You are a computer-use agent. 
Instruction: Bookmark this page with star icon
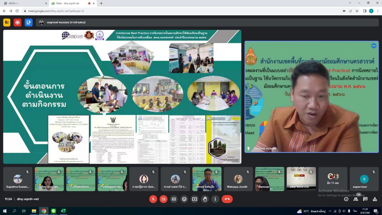357,11
